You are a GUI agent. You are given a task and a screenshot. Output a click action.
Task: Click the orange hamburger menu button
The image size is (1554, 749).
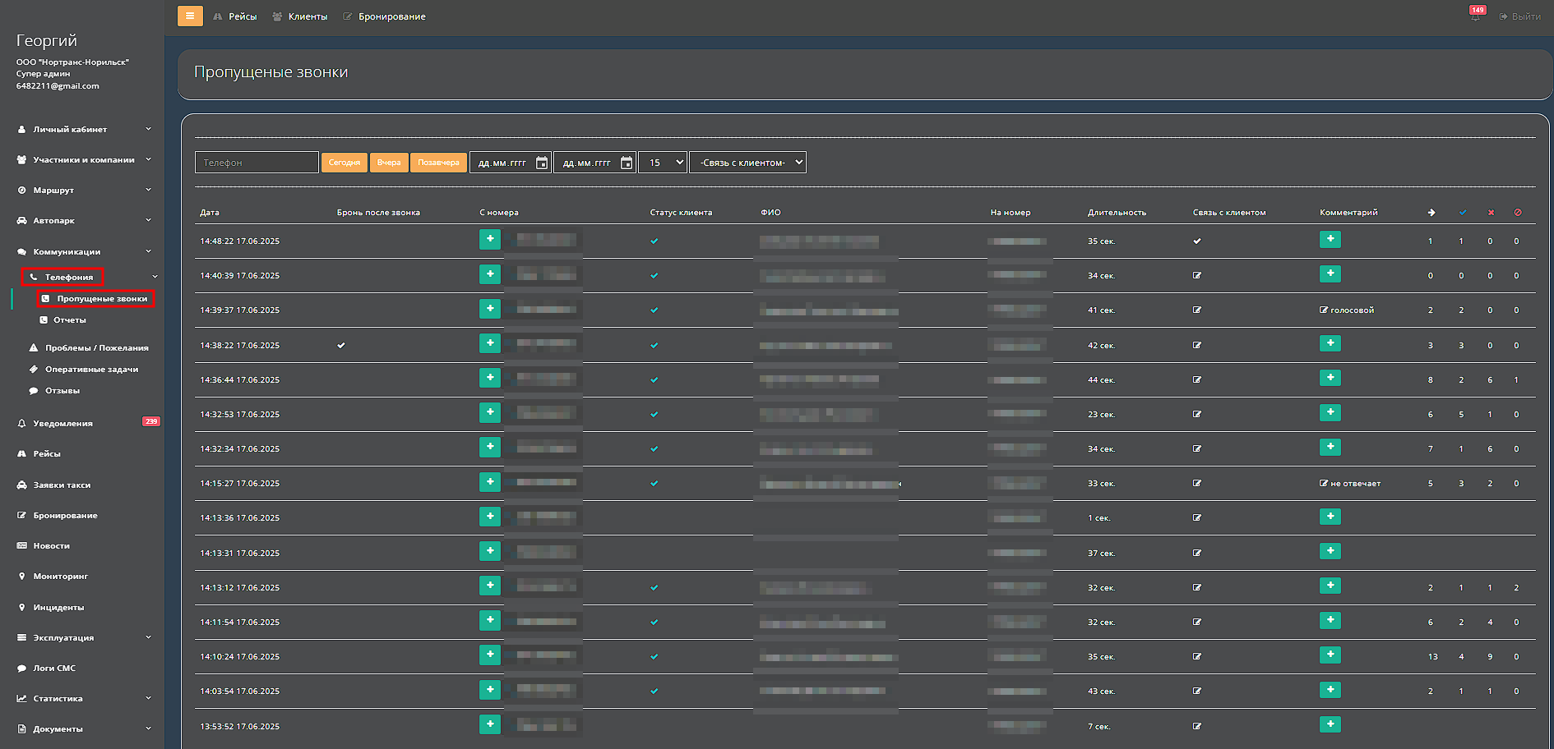tap(190, 16)
